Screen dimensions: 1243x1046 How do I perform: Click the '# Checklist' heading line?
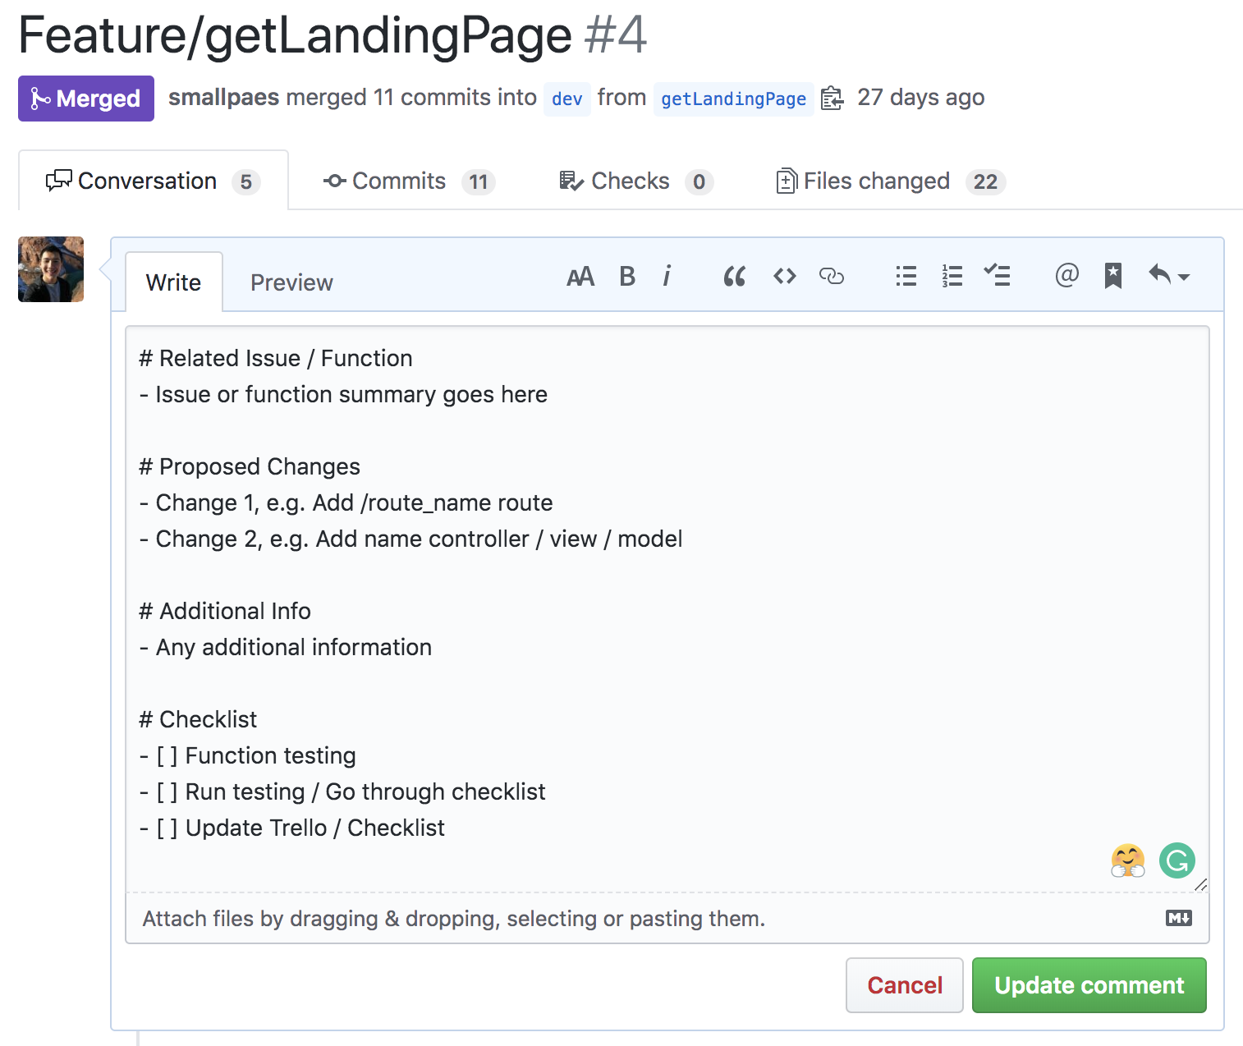[x=198, y=719]
